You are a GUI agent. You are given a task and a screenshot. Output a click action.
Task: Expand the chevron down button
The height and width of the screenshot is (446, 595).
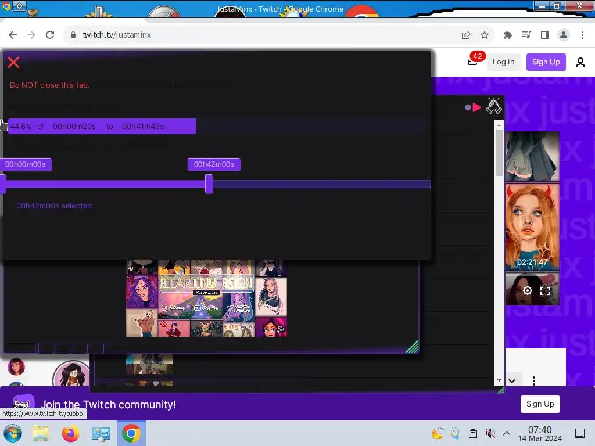(x=512, y=381)
